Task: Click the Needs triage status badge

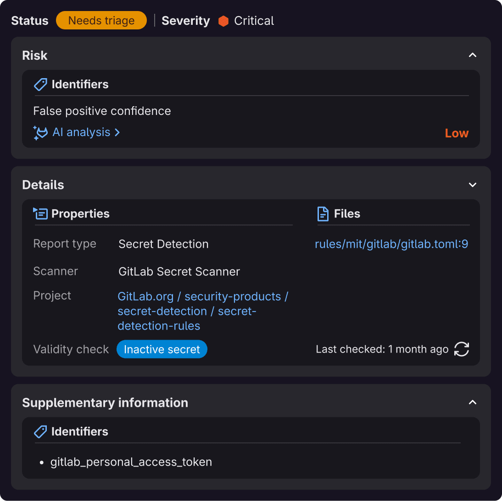Action: pyautogui.click(x=101, y=21)
